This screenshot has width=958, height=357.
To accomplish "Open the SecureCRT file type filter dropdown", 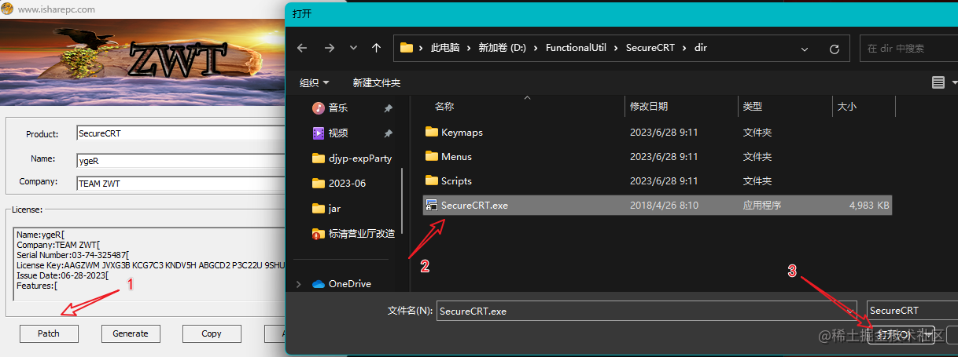I will (x=912, y=311).
